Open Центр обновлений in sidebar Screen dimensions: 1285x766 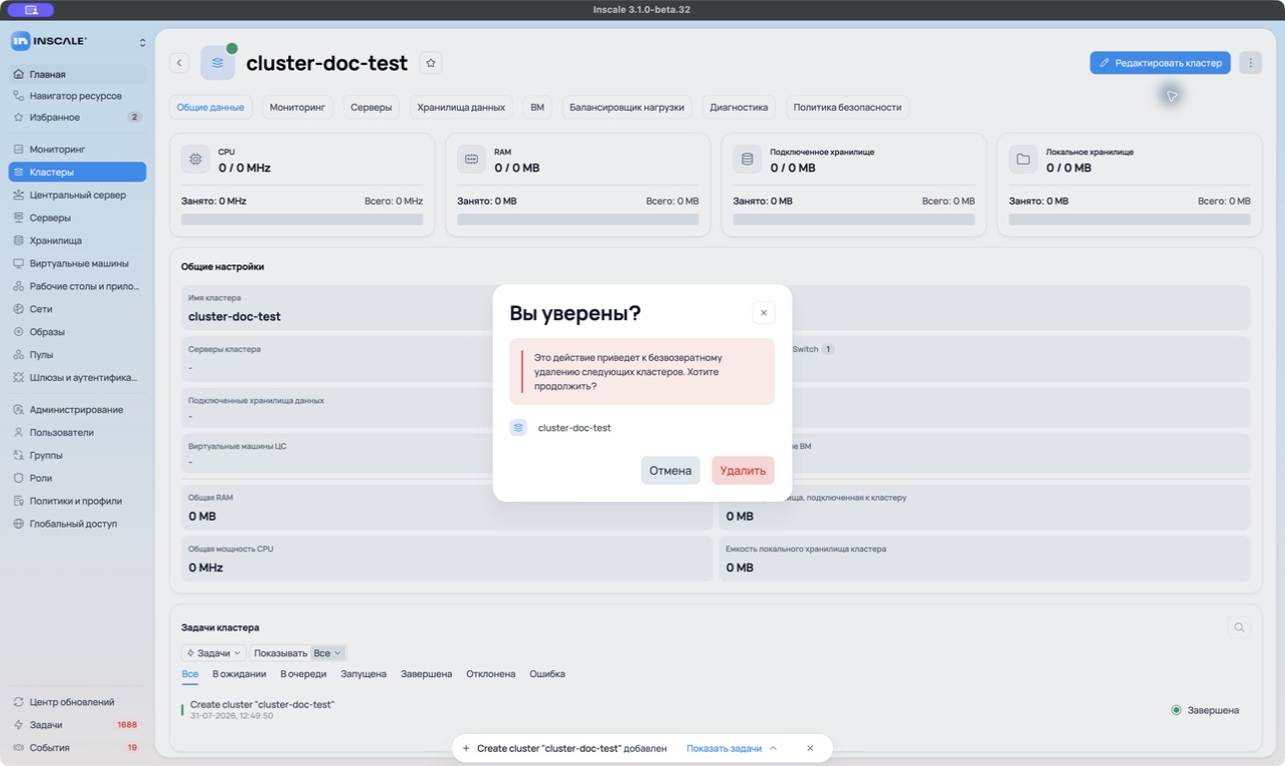[77, 702]
